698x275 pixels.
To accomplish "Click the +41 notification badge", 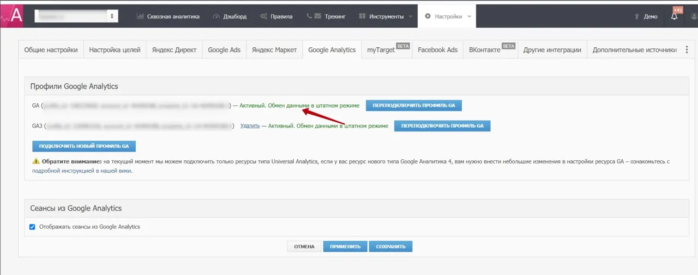I will 678,10.
